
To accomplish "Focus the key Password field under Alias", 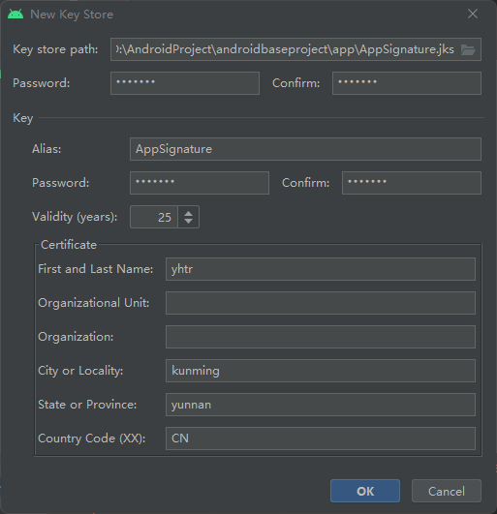I will click(x=200, y=183).
